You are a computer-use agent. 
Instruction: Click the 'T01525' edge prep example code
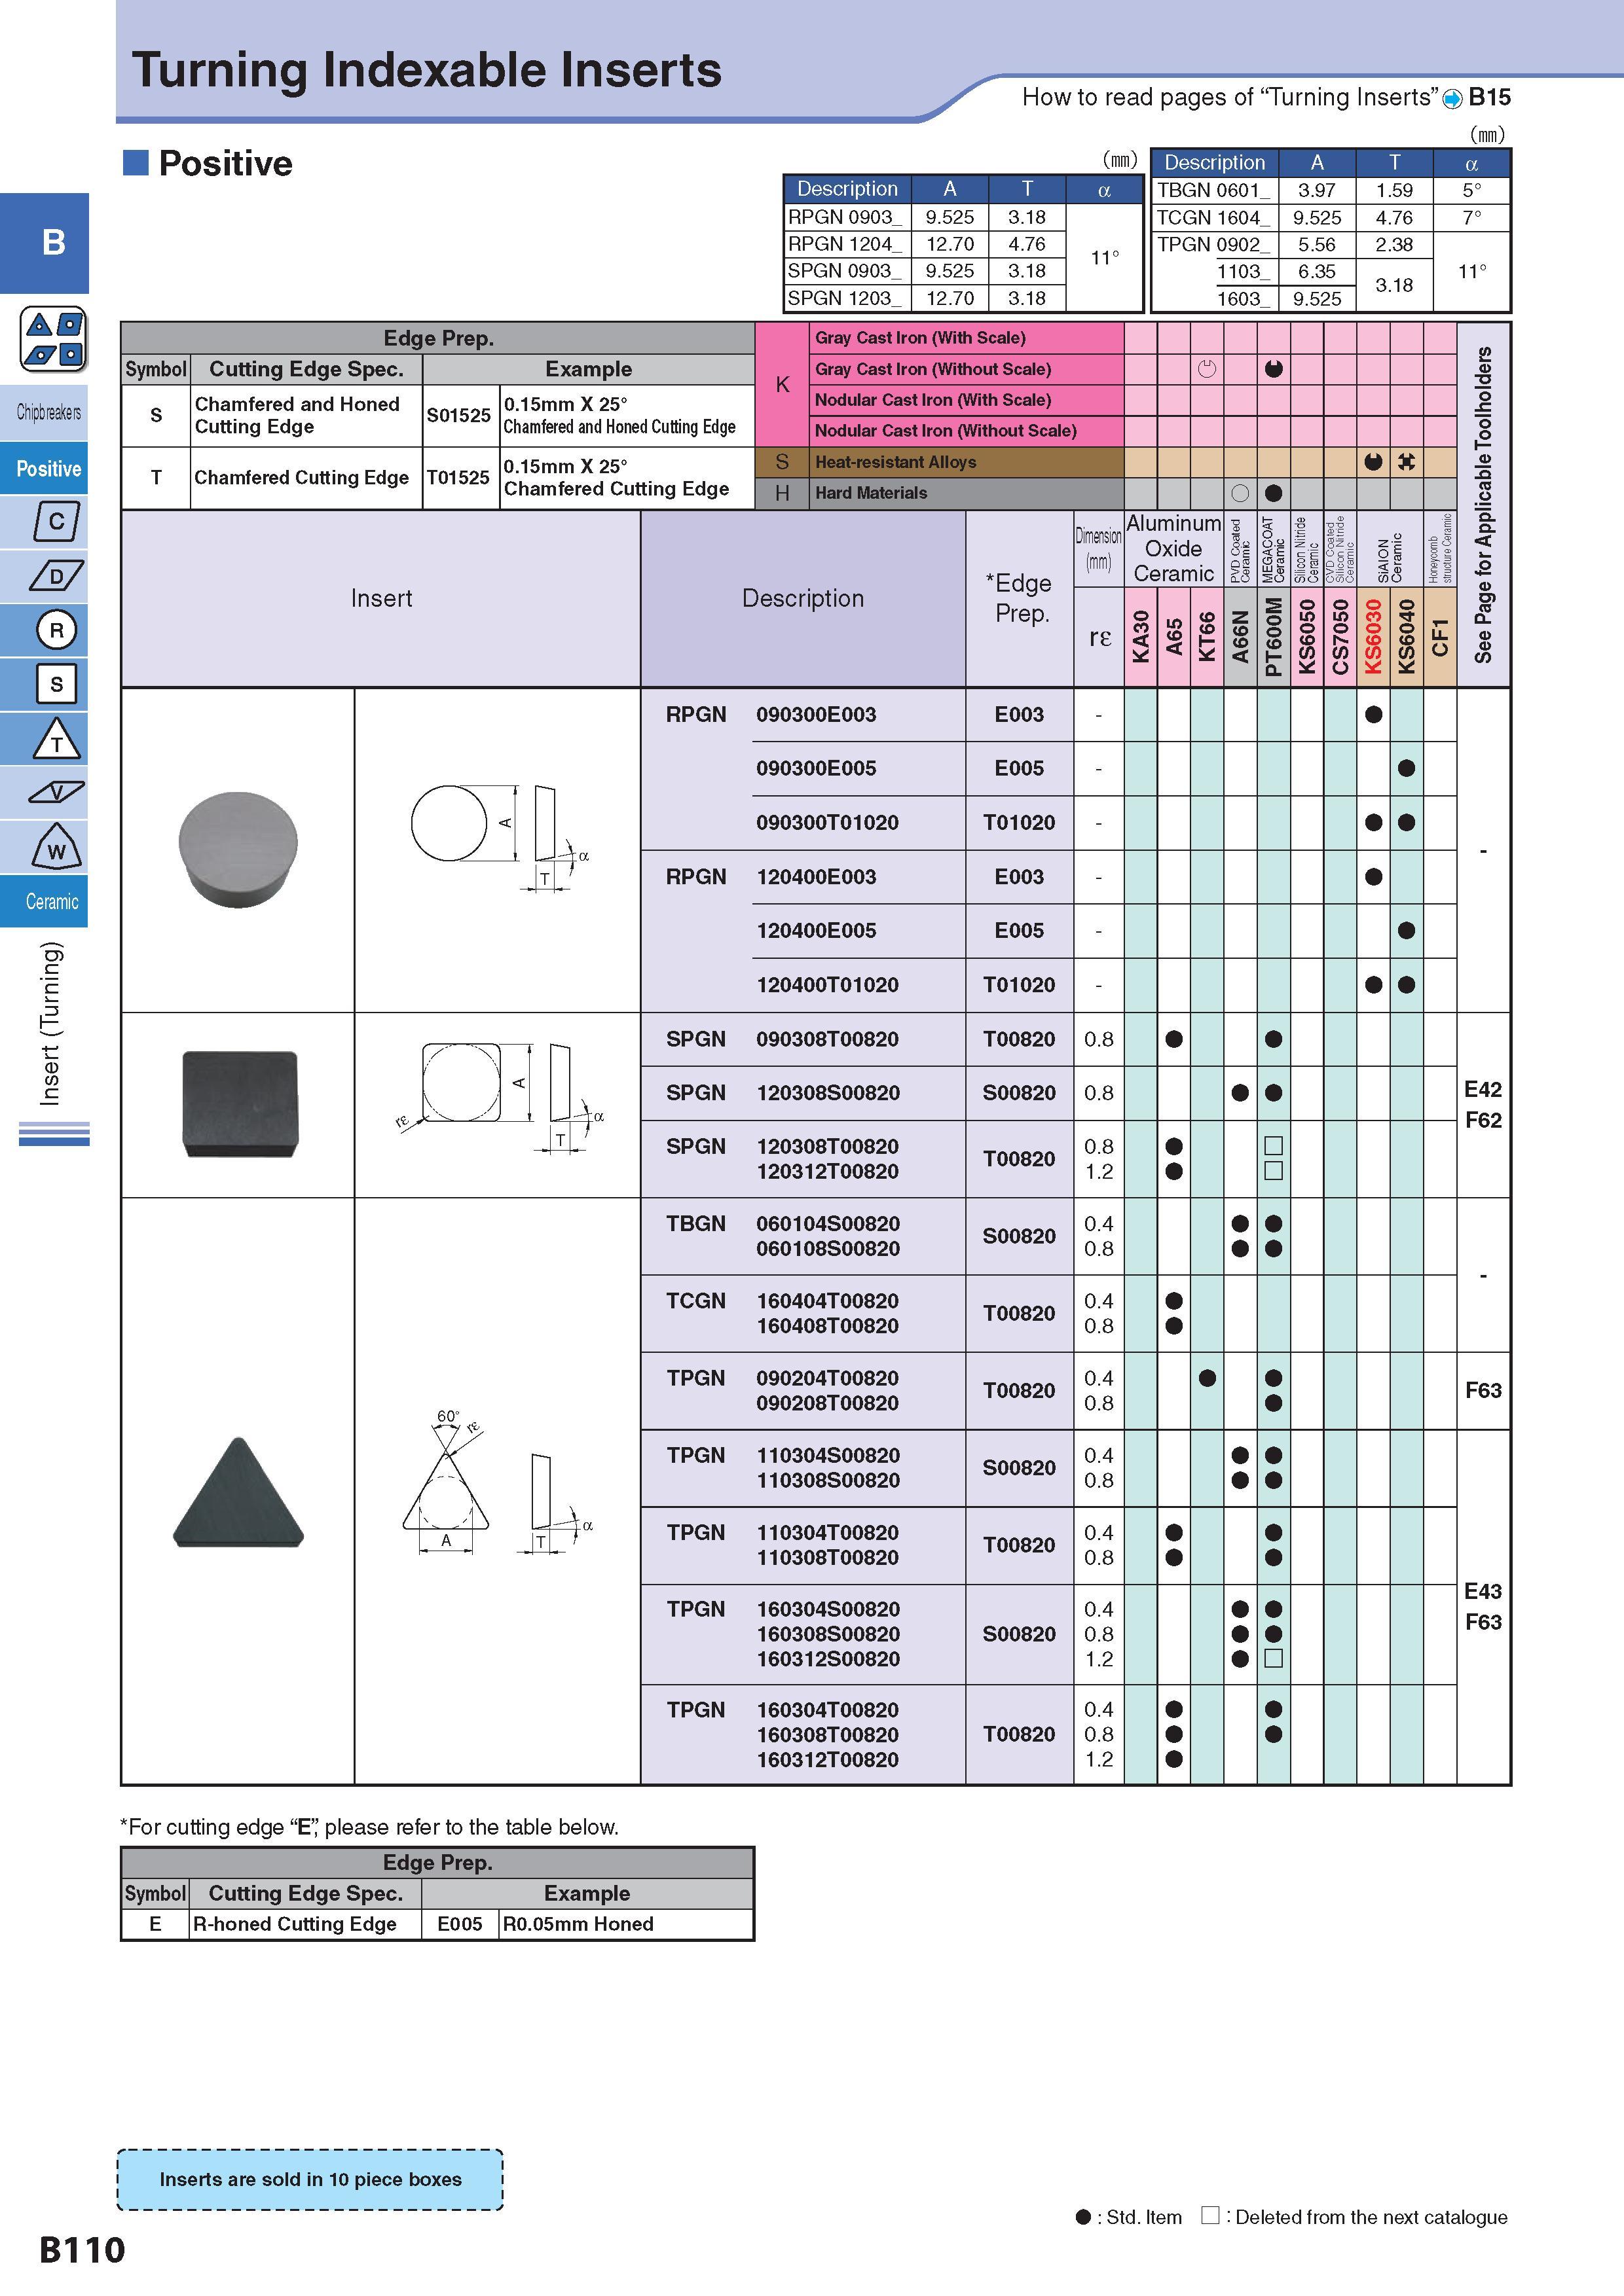[458, 477]
